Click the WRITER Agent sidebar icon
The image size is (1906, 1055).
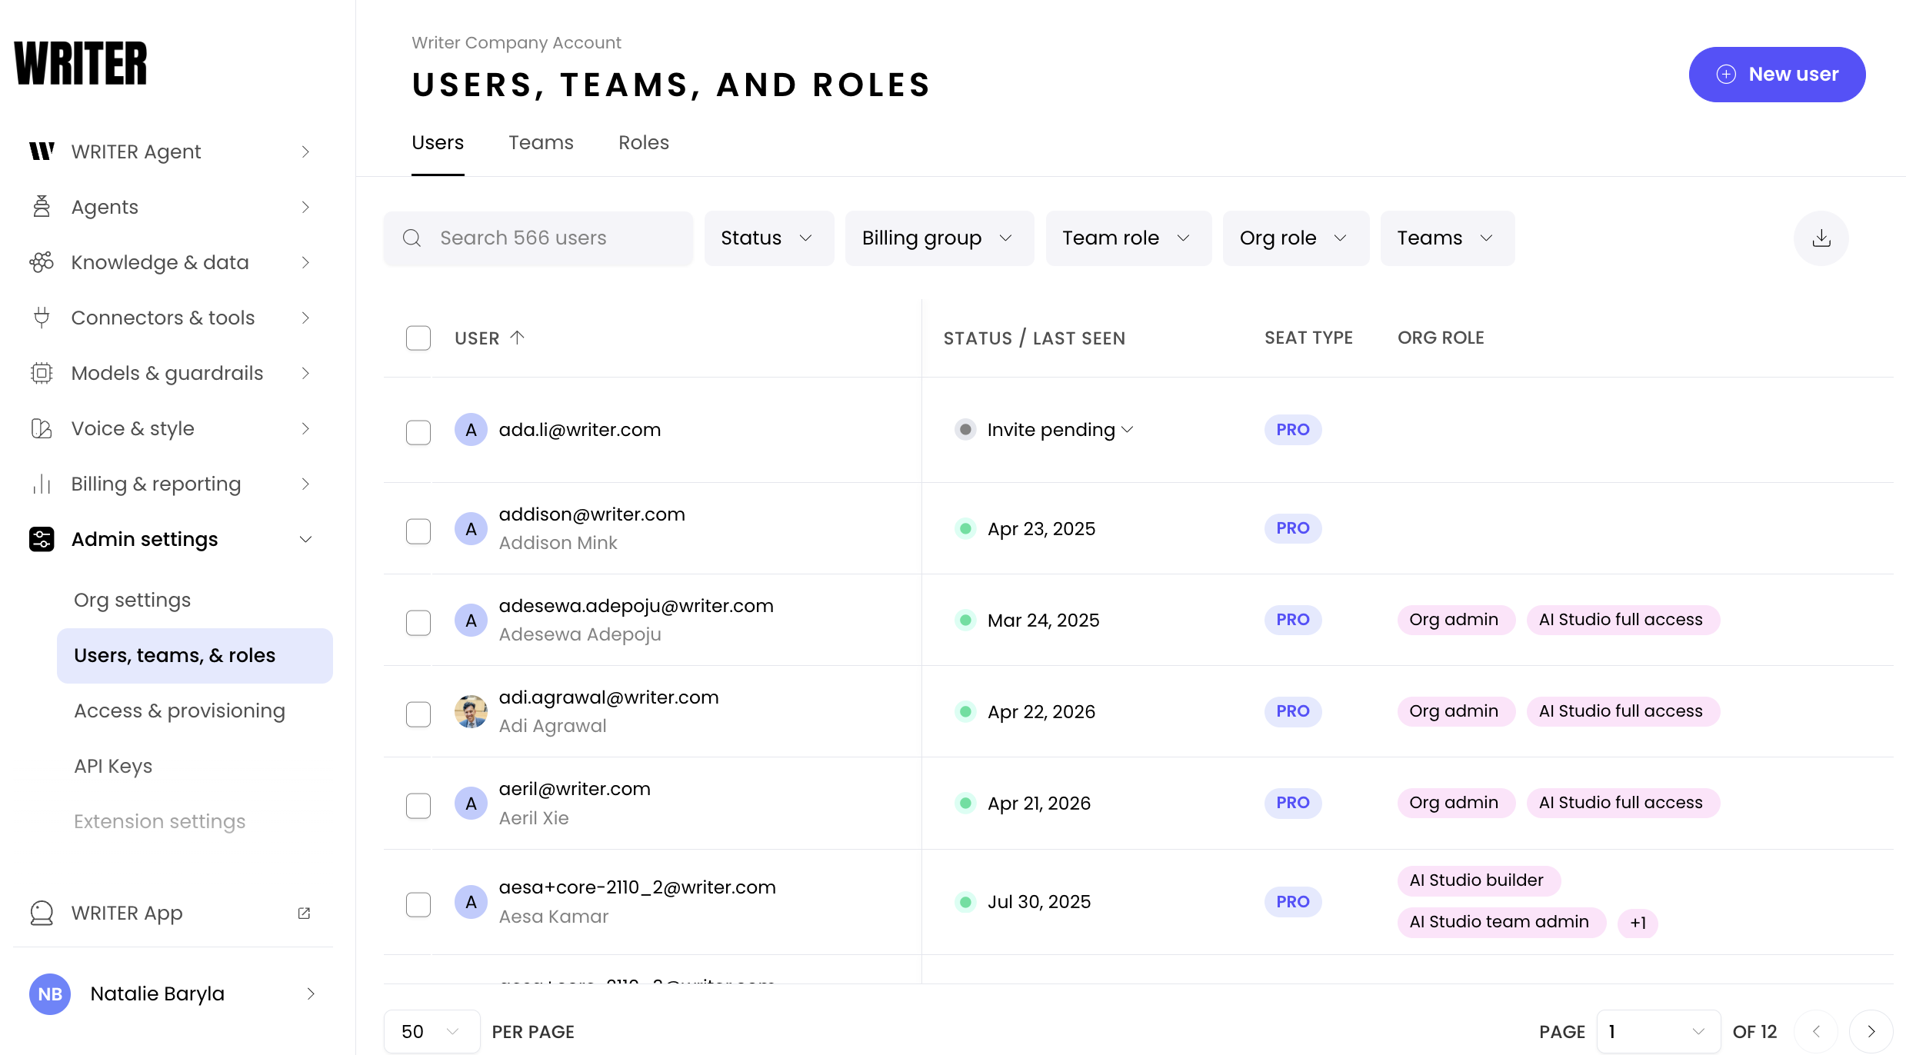click(42, 151)
